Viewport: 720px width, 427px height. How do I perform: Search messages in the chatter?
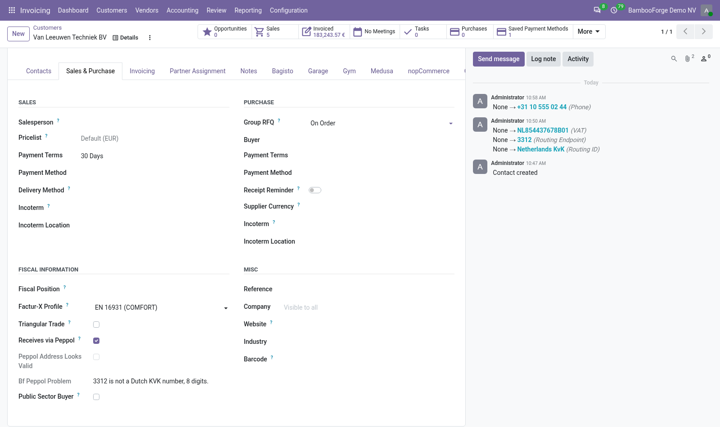674,59
